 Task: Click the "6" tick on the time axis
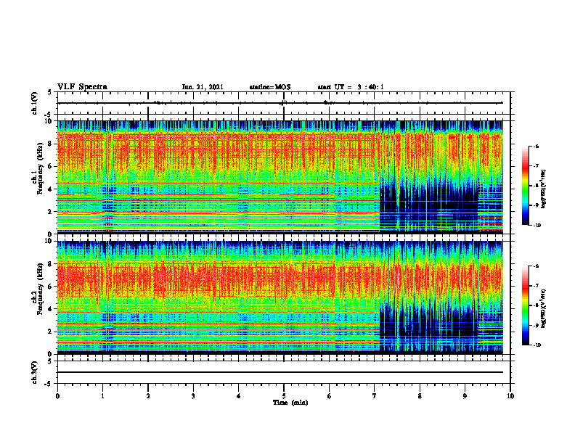(x=329, y=396)
